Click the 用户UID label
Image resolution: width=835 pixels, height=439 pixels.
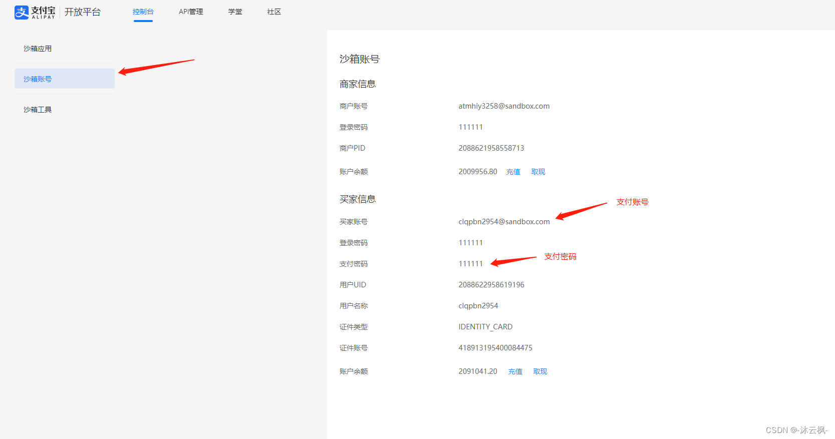(353, 285)
